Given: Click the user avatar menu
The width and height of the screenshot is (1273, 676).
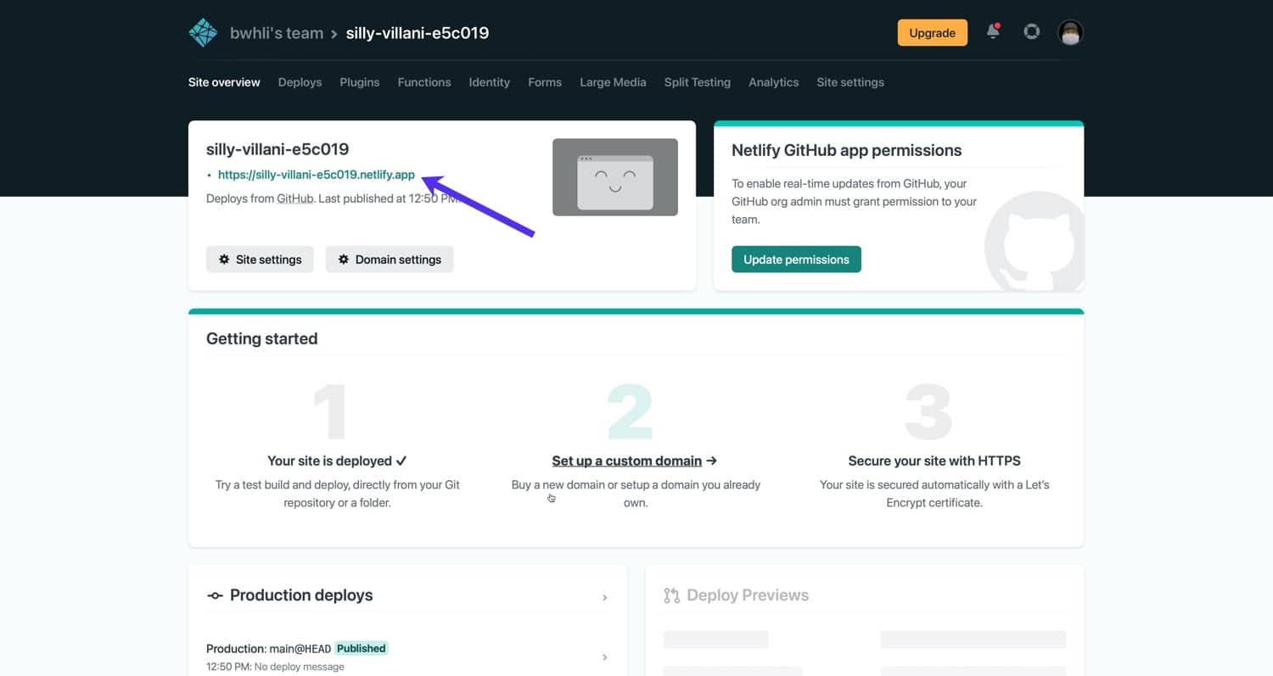Looking at the screenshot, I should pyautogui.click(x=1069, y=32).
